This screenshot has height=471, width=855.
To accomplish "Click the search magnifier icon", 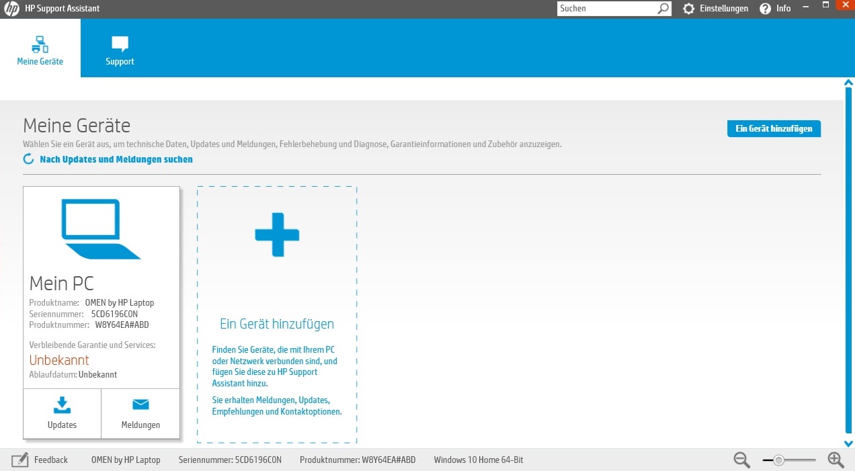I will click(663, 9).
